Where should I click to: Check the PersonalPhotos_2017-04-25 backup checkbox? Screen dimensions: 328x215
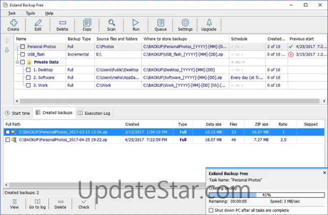click(x=8, y=140)
